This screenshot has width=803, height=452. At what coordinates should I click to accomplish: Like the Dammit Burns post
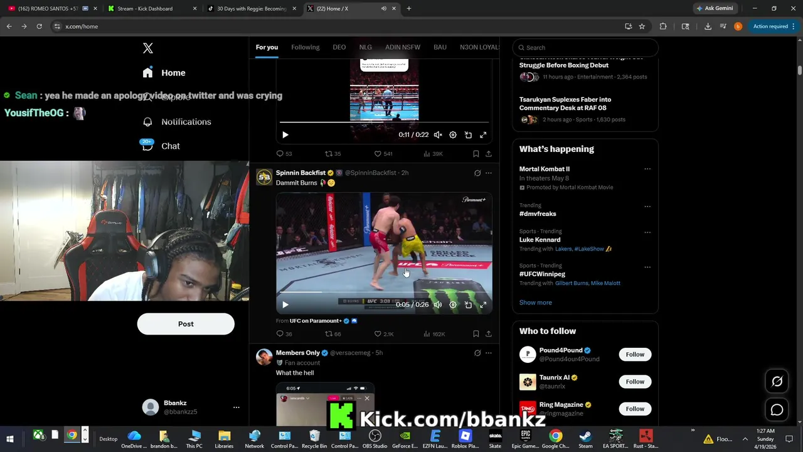384,334
